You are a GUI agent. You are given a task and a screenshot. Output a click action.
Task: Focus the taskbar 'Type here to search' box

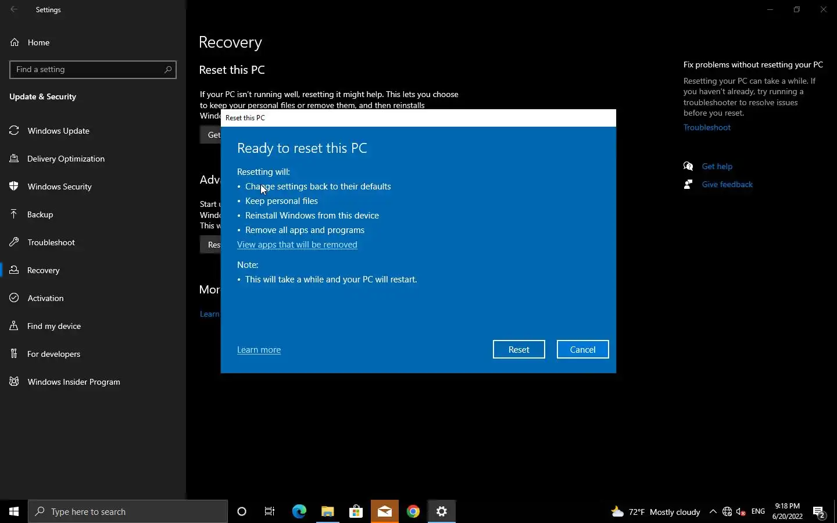[128, 511]
